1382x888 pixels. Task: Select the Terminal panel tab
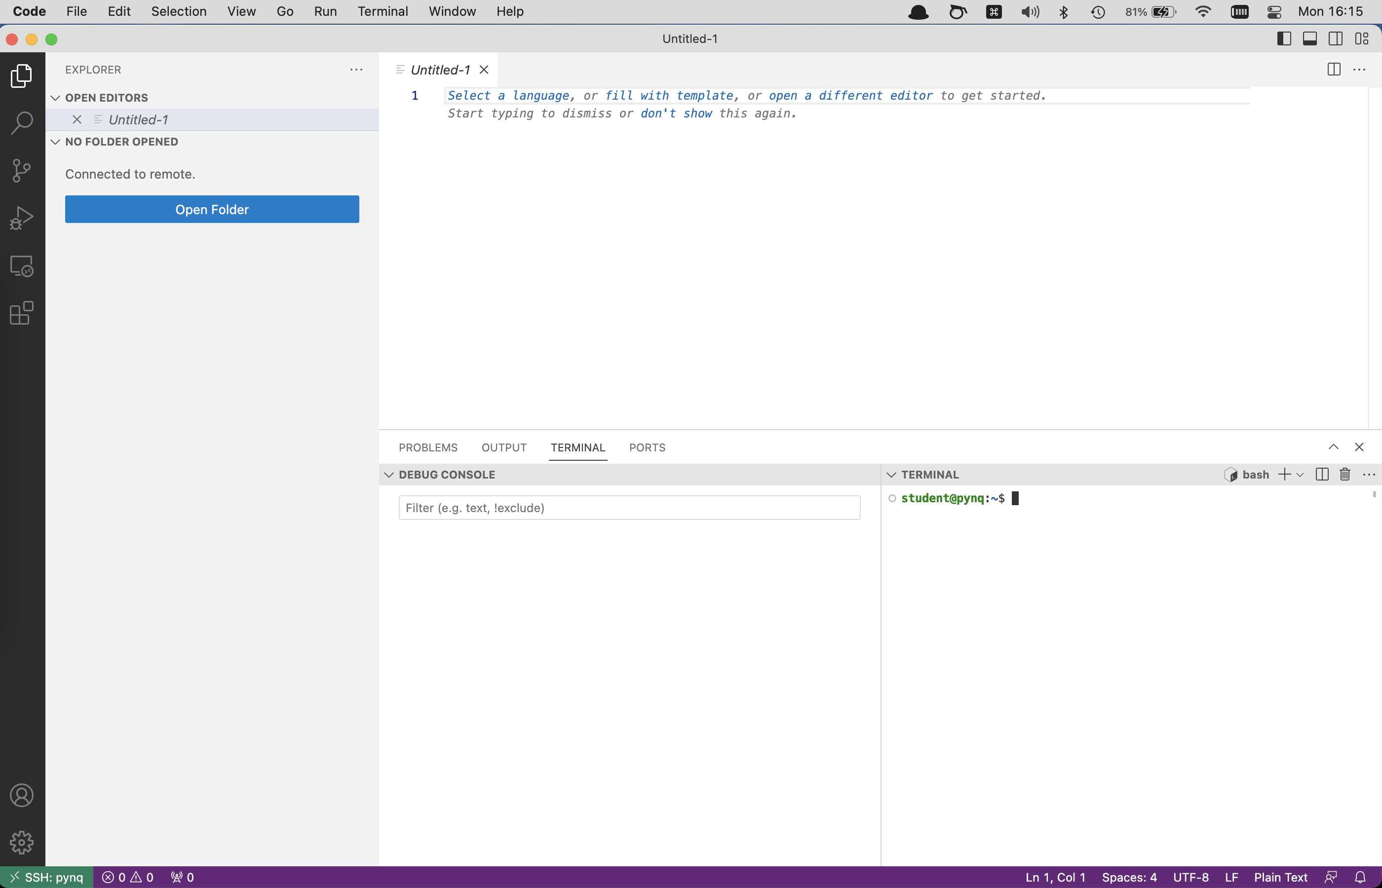577,447
